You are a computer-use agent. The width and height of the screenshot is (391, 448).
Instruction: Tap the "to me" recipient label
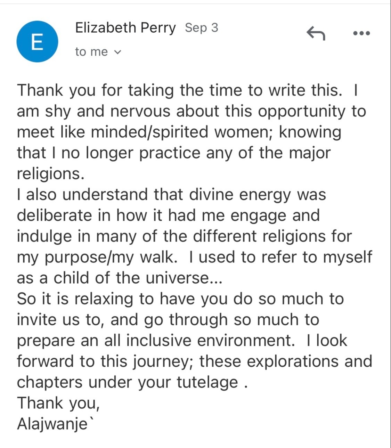(x=91, y=52)
